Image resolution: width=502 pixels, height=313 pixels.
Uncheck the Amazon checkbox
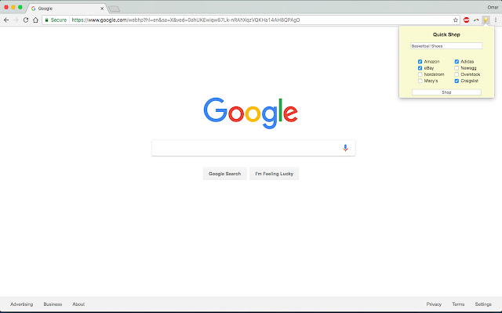click(420, 62)
